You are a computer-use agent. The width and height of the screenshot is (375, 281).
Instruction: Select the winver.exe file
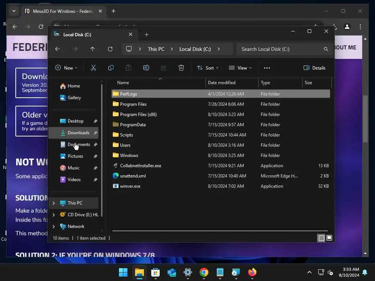point(221,186)
